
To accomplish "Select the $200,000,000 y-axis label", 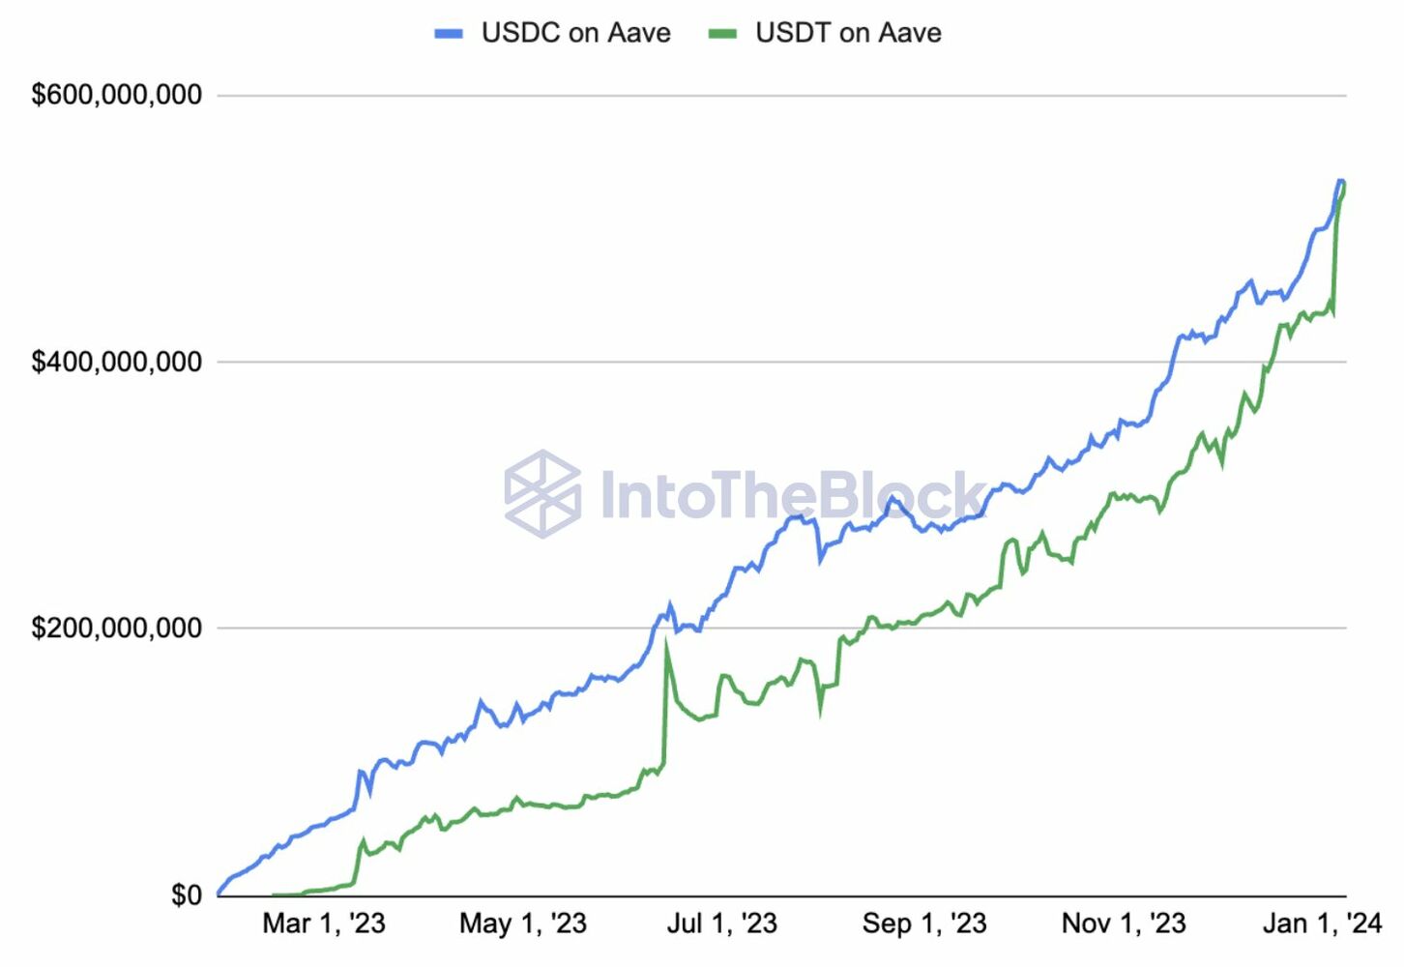I will click(x=117, y=628).
